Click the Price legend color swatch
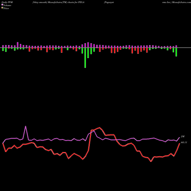This screenshot has height=191, width=191. [x=2, y=8]
